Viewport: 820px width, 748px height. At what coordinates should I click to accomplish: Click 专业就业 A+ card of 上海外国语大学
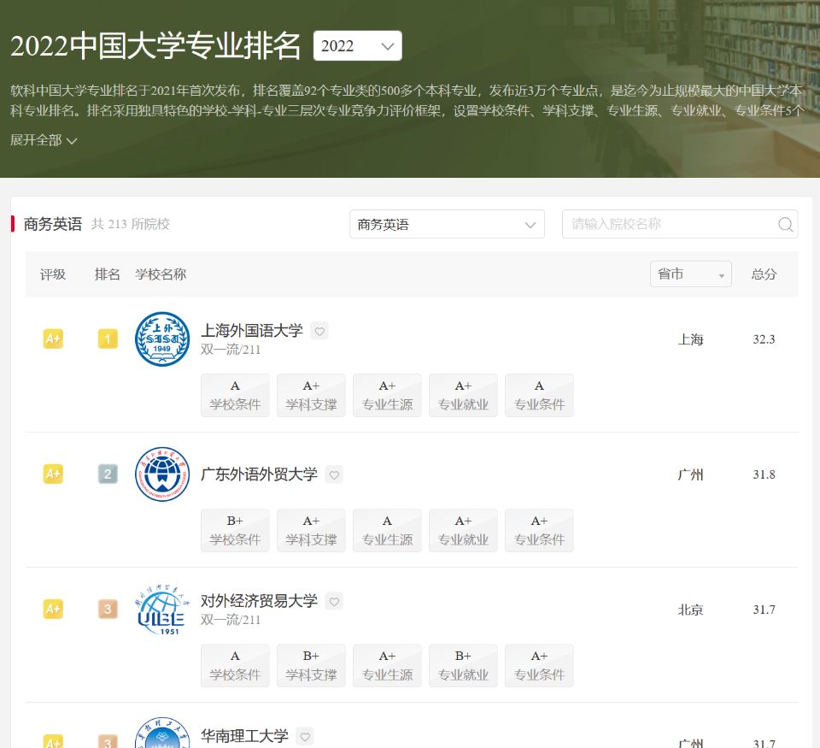click(x=463, y=396)
